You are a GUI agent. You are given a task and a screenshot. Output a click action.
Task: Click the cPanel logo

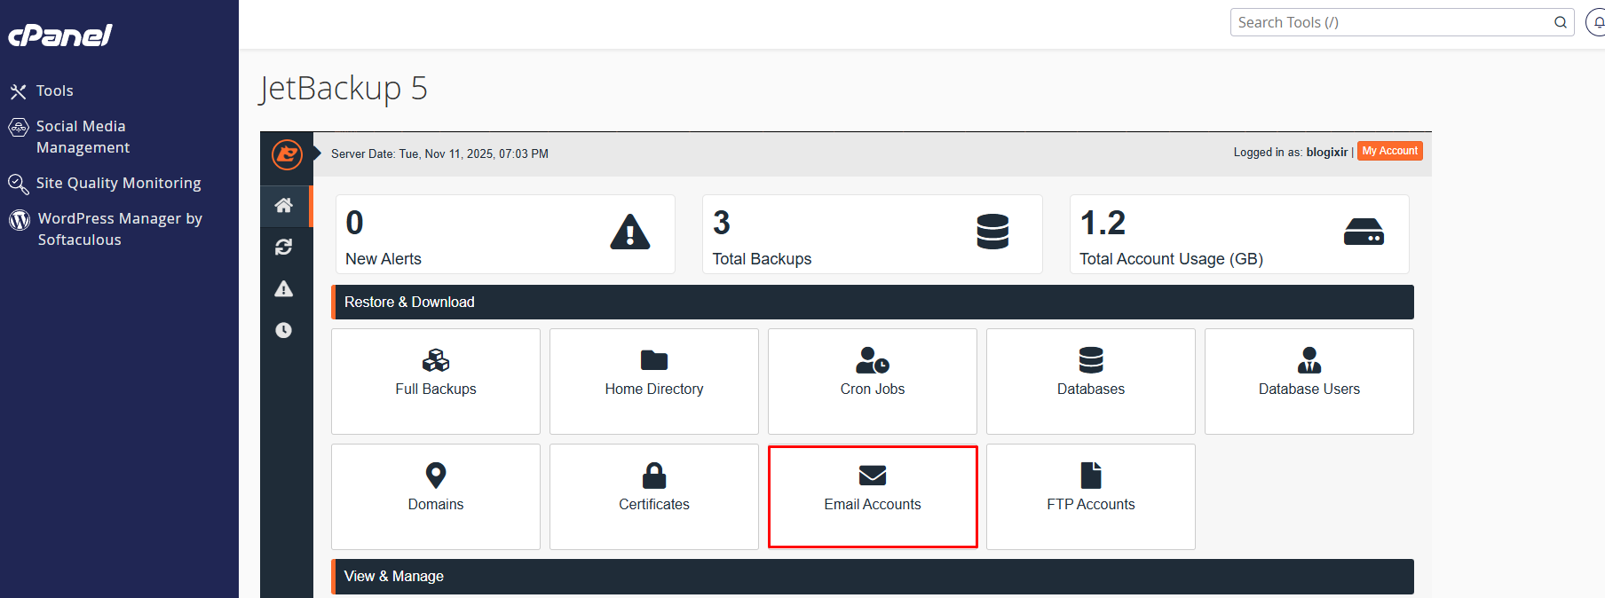tap(60, 35)
